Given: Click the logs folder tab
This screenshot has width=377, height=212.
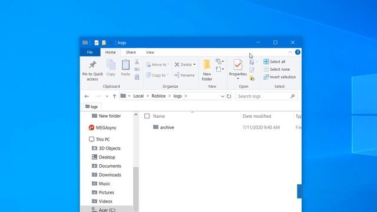Looking at the screenshot, I should click(92, 107).
